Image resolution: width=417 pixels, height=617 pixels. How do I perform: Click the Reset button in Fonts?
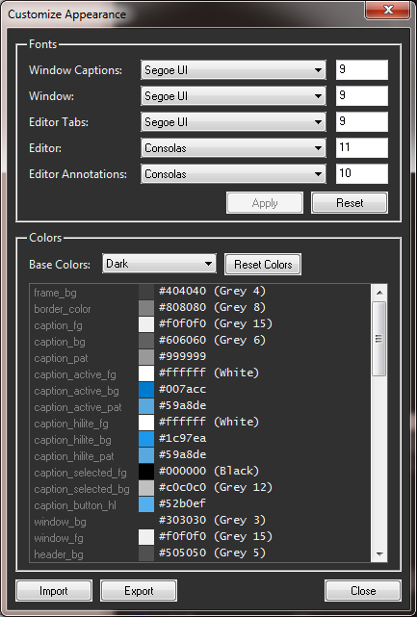350,203
